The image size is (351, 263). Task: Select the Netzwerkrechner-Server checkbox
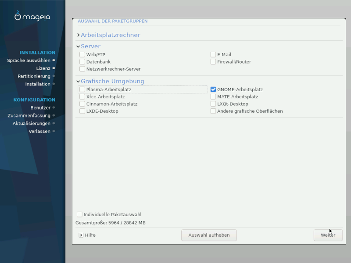(x=82, y=69)
